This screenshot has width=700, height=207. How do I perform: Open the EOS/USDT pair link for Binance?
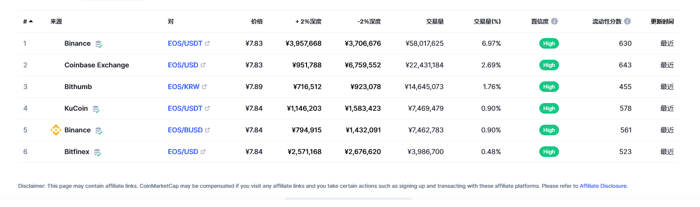(185, 43)
